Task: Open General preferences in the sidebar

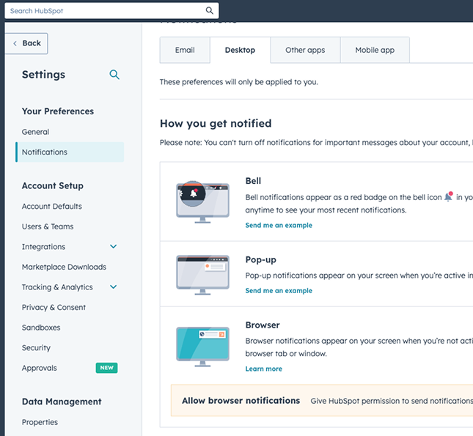Action: pyautogui.click(x=35, y=132)
